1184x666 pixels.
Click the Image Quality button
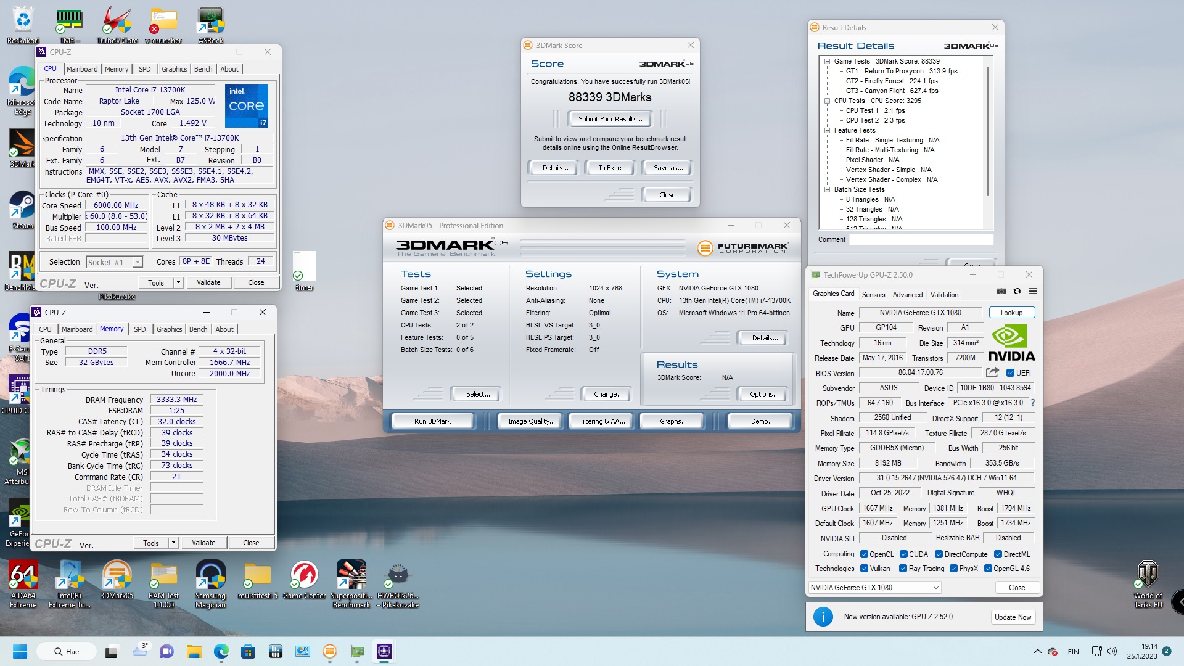(531, 421)
